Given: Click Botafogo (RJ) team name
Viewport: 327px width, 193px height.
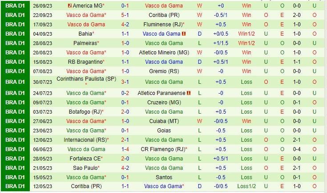Looking at the screenshot, I should pyautogui.click(x=85, y=112).
